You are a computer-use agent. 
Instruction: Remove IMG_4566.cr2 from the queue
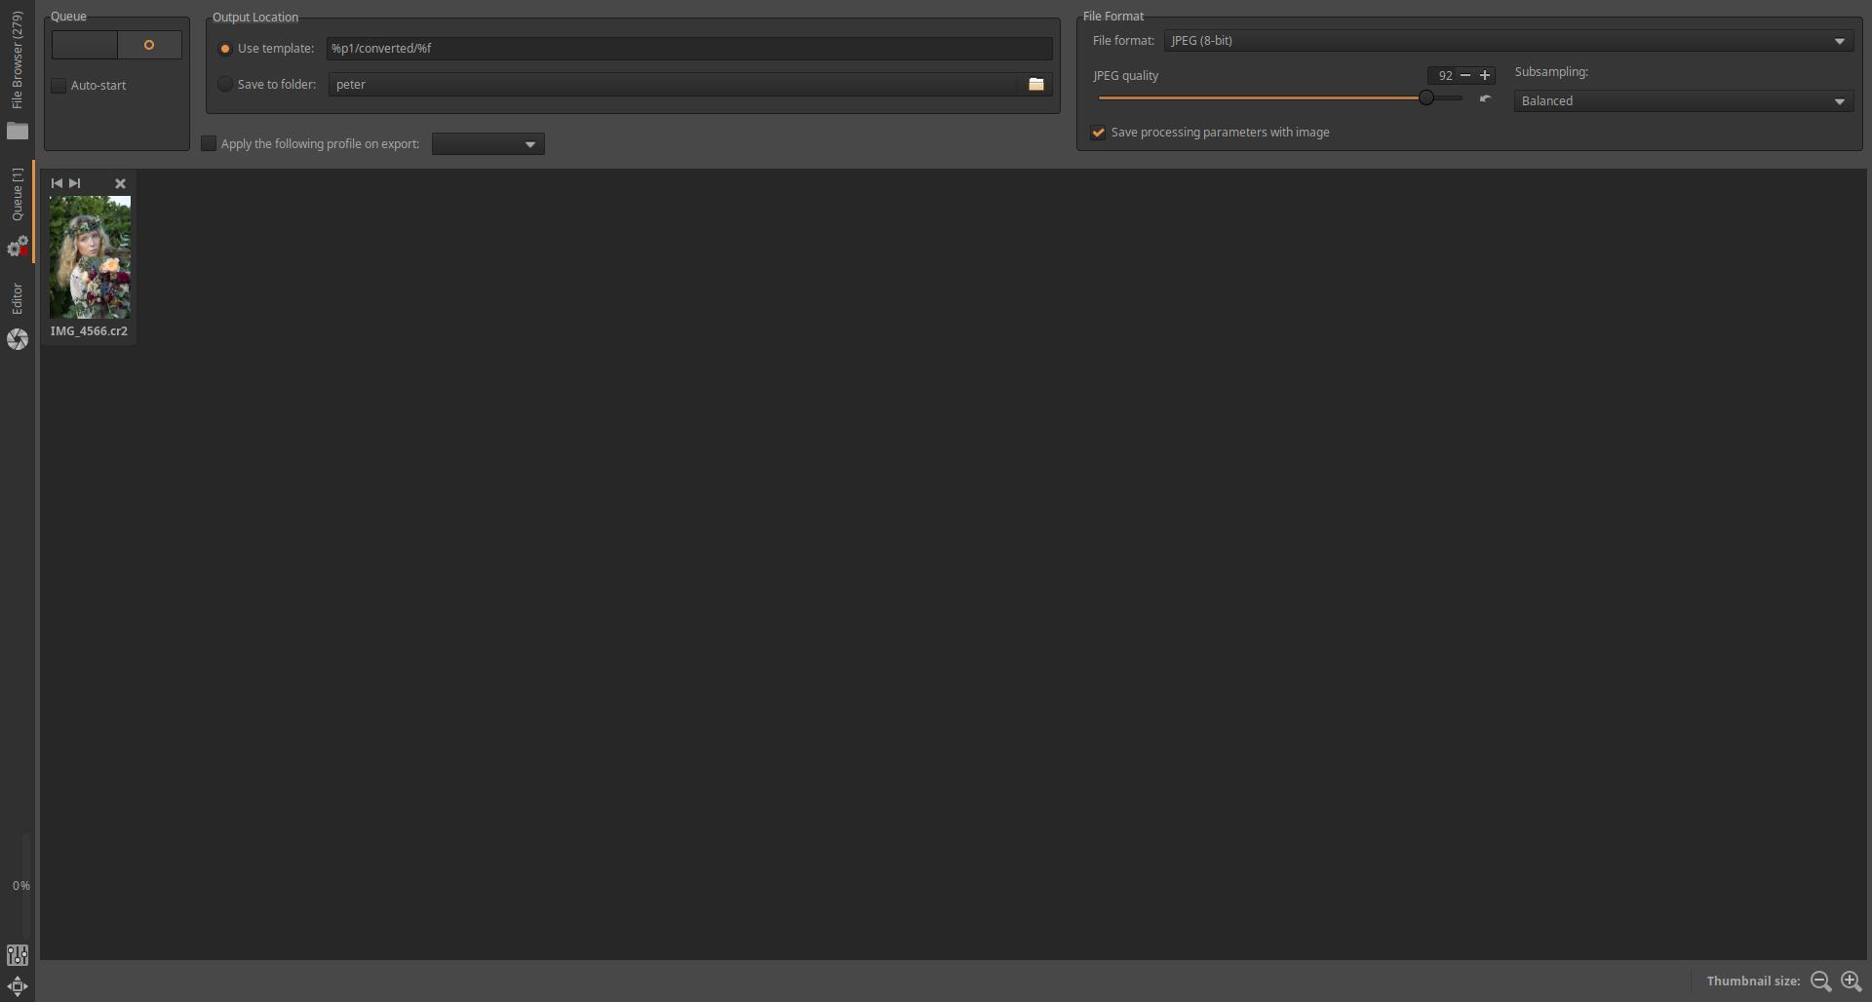pyautogui.click(x=120, y=183)
